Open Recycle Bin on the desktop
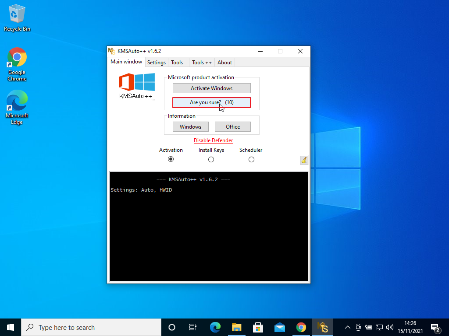The image size is (449, 336). (17, 17)
